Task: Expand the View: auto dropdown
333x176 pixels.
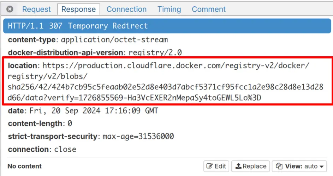Action: (x=299, y=166)
